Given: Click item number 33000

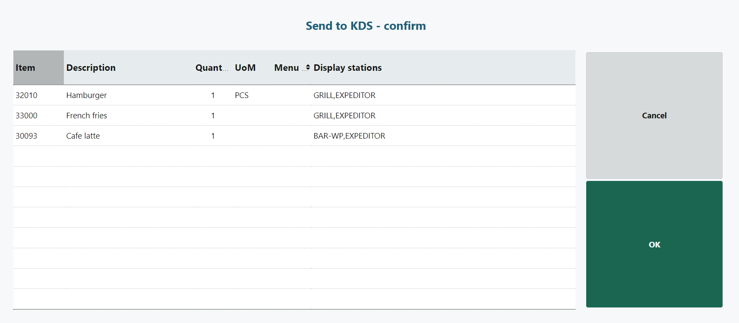Looking at the screenshot, I should click(26, 116).
